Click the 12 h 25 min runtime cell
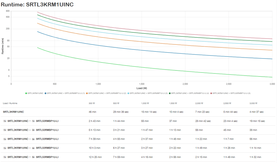This screenshot has width=277, height=163. click(95, 157)
